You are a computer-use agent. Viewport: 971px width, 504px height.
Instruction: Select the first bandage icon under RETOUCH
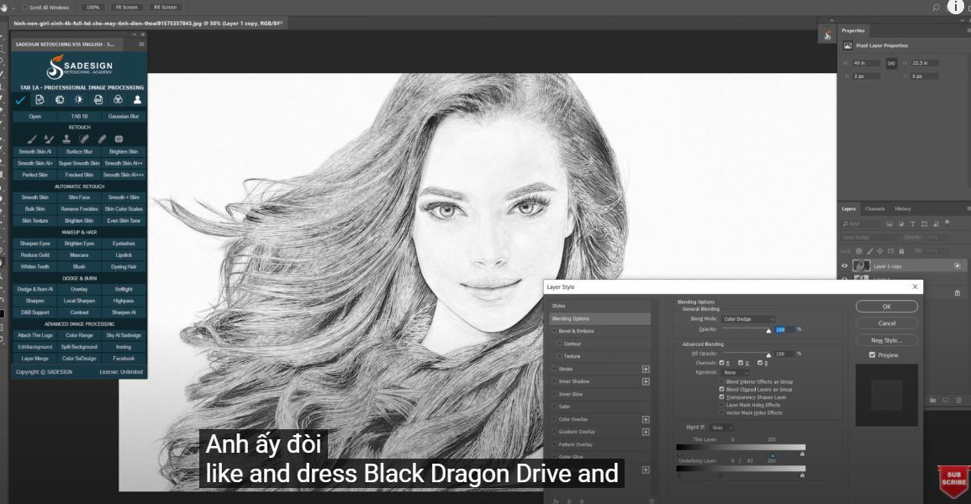pyautogui.click(x=83, y=139)
